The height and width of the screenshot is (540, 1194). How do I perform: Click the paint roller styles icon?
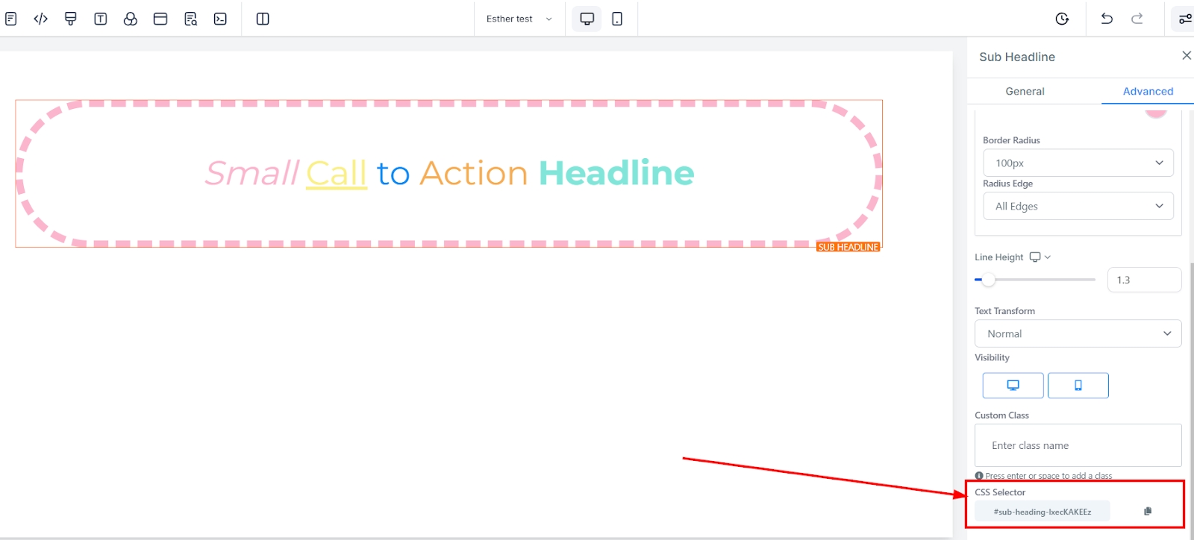(x=71, y=19)
